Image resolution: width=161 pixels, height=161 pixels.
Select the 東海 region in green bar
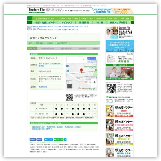pyautogui.click(x=76, y=19)
